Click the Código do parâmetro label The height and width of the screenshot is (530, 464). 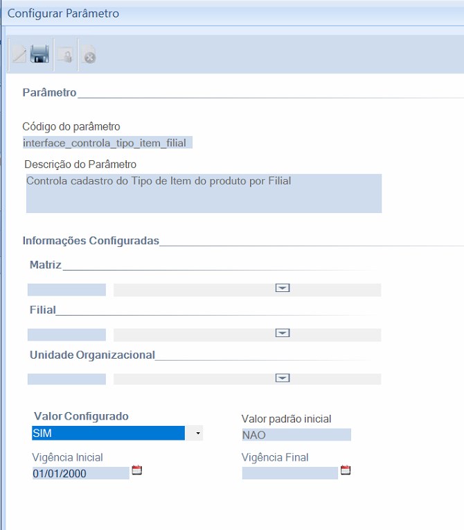tap(71, 126)
